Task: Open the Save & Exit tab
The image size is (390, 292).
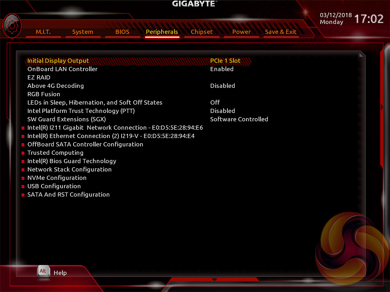Action: (281, 32)
